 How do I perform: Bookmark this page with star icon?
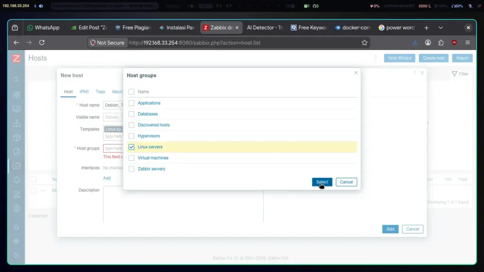click(364, 42)
